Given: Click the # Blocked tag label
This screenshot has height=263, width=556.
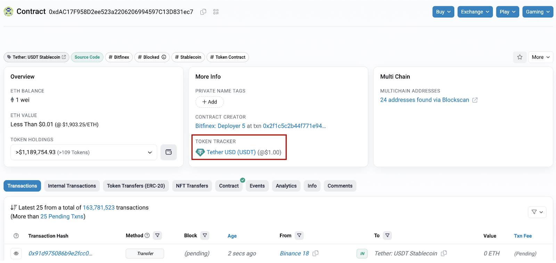Looking at the screenshot, I should 149,57.
